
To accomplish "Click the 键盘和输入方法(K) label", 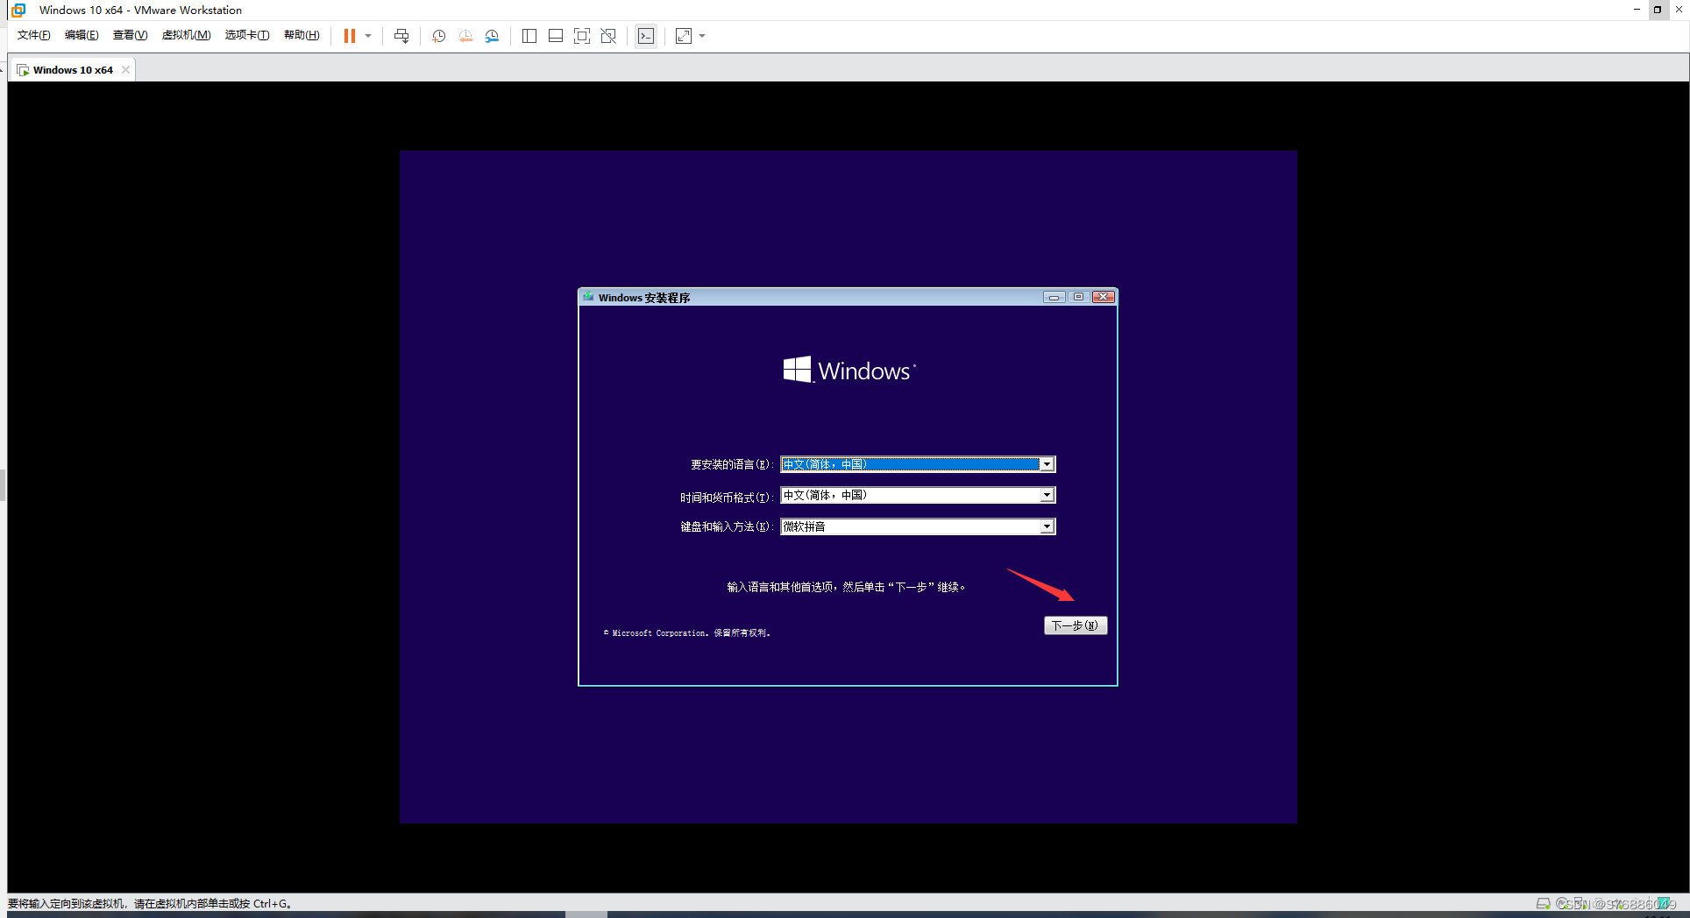I will (x=727, y=526).
